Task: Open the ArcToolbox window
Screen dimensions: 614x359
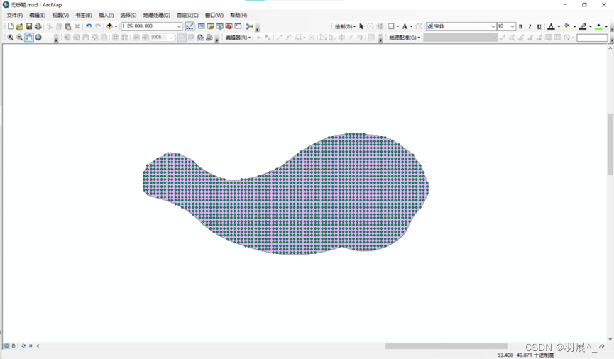Action: 229,26
